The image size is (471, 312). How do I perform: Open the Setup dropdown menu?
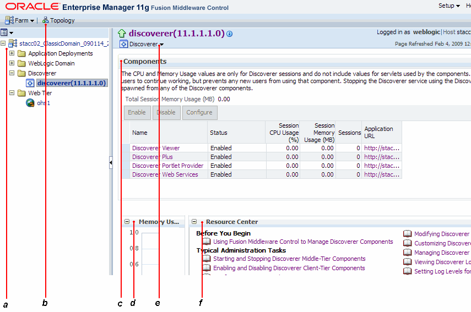point(449,6)
